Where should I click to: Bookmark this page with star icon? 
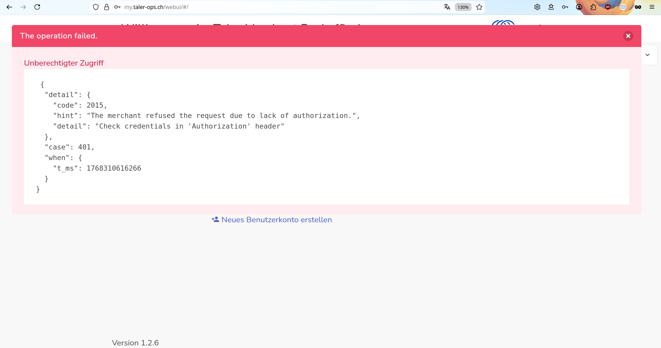coord(479,7)
